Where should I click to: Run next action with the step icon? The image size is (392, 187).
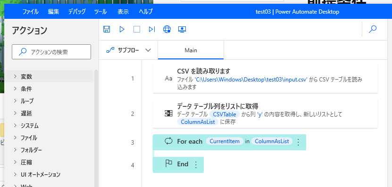152,29
